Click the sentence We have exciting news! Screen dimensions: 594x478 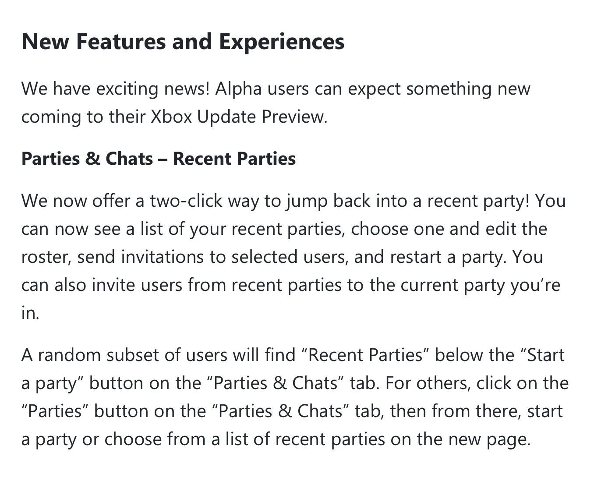116,89
